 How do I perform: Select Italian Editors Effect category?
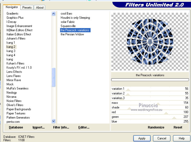click(x=19, y=34)
